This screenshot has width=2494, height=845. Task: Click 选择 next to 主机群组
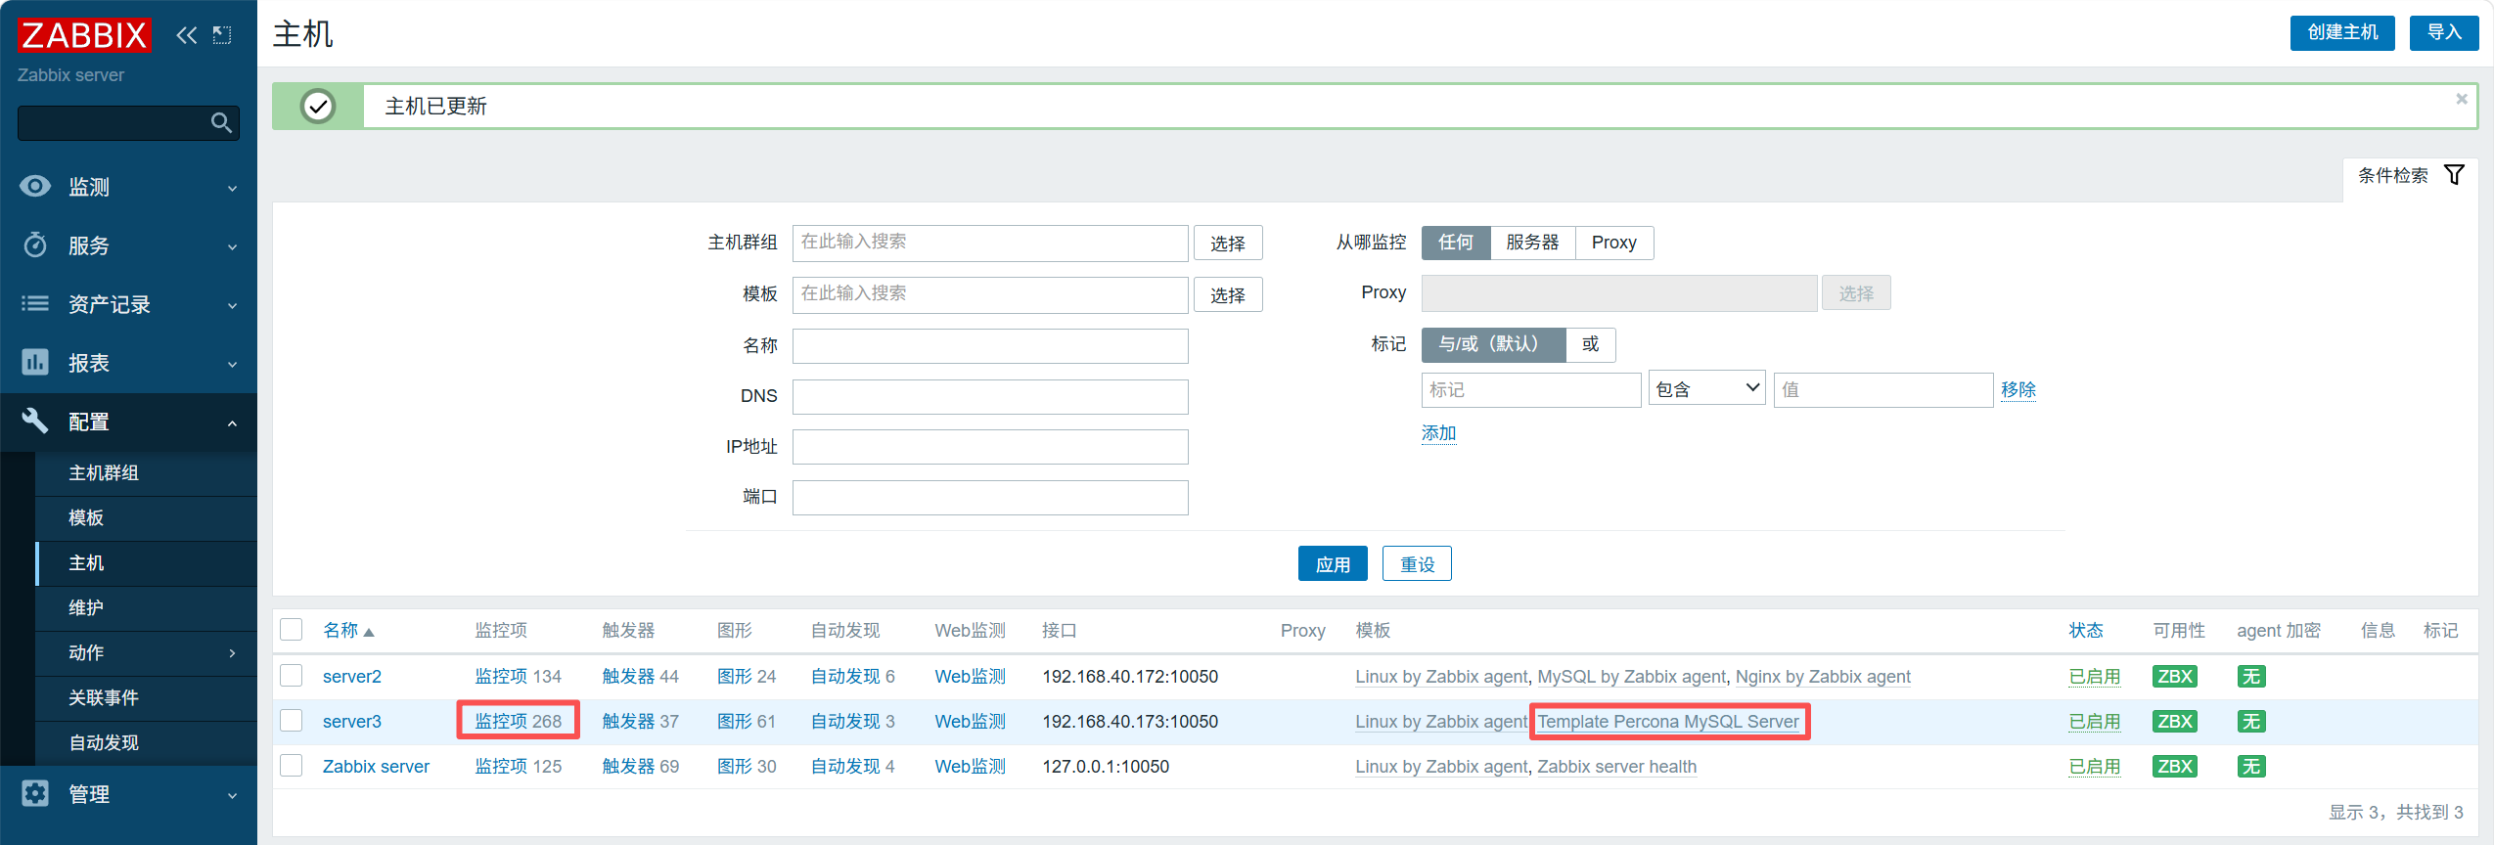(1228, 244)
